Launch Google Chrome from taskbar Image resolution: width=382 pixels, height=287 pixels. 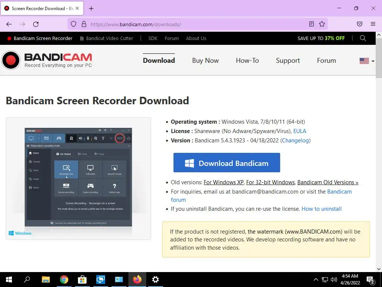[x=64, y=280]
